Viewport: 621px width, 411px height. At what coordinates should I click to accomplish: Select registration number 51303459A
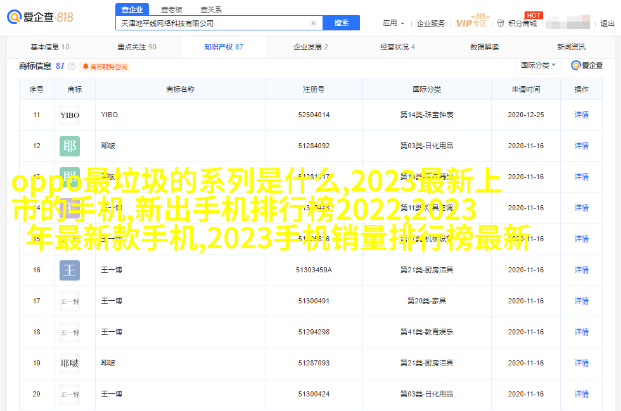(x=314, y=270)
